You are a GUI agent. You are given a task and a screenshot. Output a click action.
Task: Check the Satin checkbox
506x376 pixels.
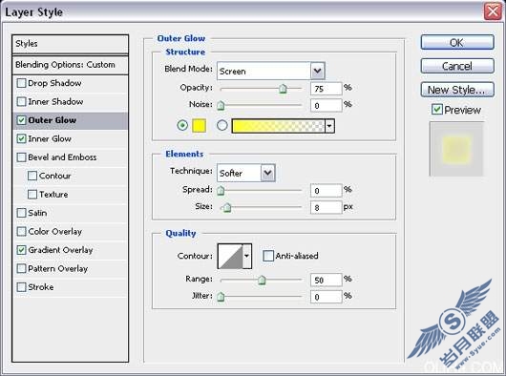tap(21, 213)
